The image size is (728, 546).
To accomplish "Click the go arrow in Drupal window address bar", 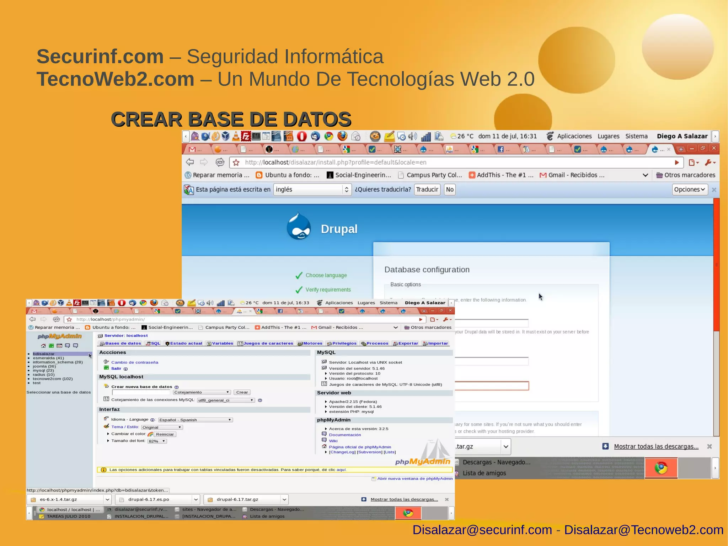I will [677, 163].
